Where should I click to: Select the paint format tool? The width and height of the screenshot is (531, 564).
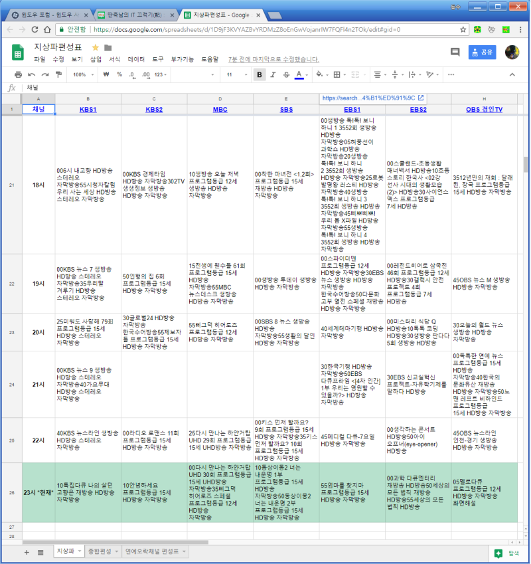point(58,74)
